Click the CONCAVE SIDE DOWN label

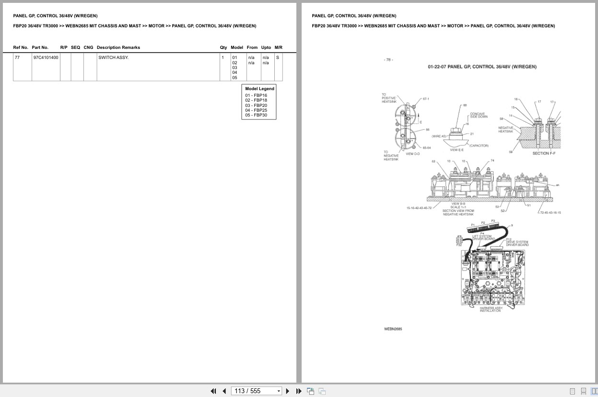(x=479, y=116)
